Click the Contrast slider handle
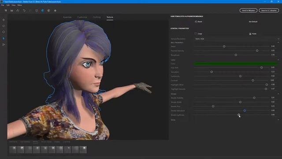The width and height of the screenshot is (282, 159). click(253, 80)
